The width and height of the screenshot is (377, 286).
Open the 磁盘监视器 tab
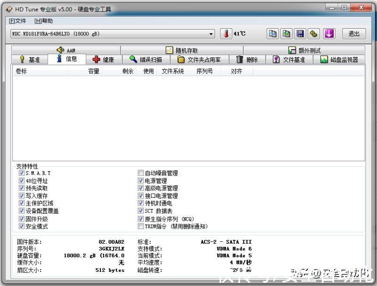click(x=339, y=59)
